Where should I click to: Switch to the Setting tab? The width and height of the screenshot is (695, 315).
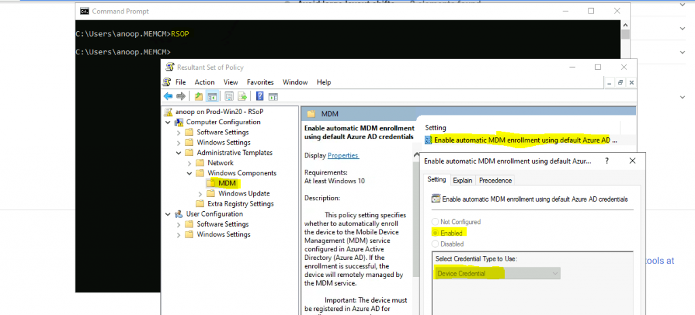click(x=436, y=180)
